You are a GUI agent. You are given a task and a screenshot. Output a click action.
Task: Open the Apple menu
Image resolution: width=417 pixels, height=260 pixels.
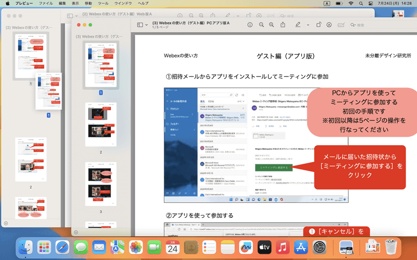pyautogui.click(x=7, y=3)
